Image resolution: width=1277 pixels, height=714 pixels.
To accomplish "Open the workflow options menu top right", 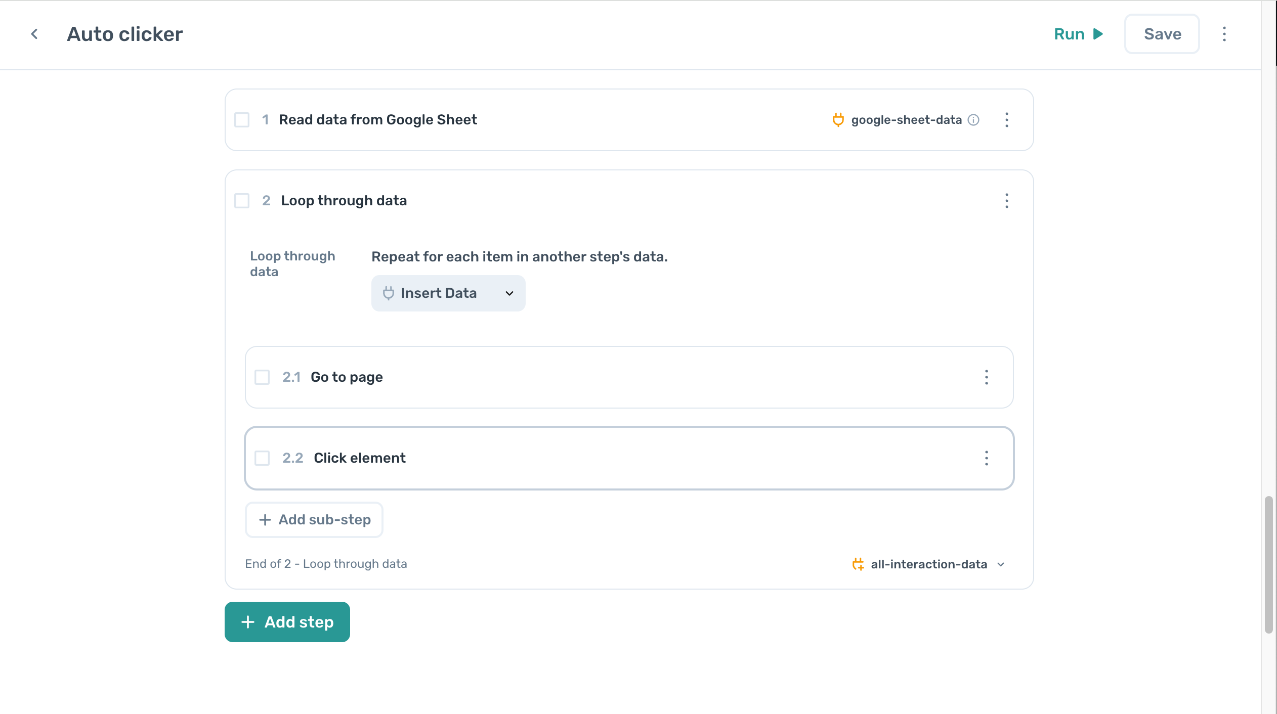I will coord(1224,33).
